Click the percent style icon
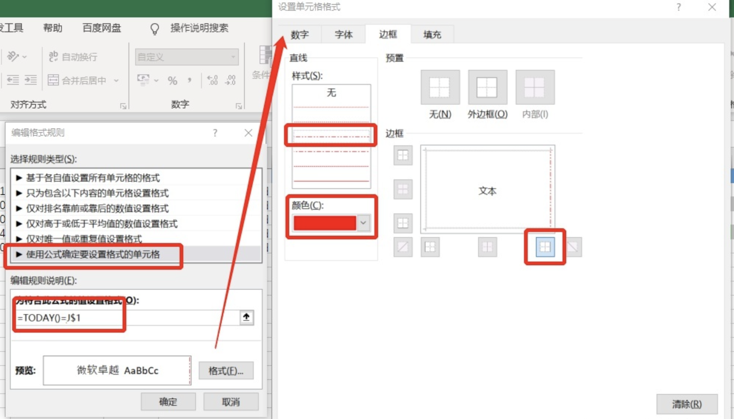This screenshot has height=419, width=734. coord(172,80)
